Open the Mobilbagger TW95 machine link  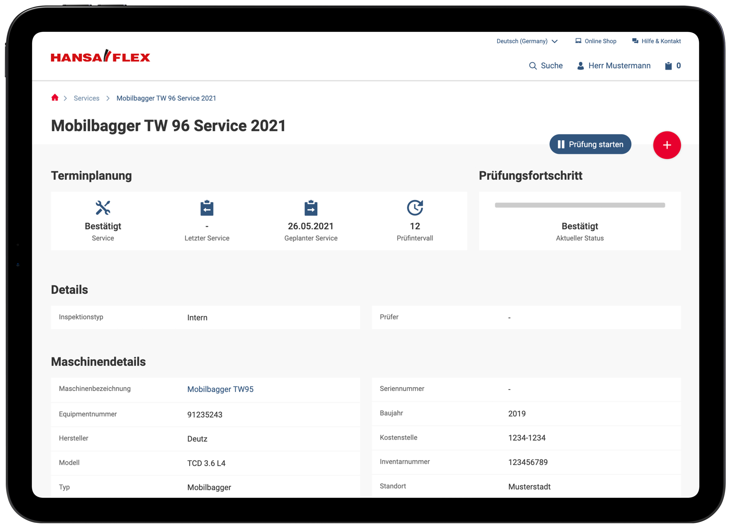point(220,389)
